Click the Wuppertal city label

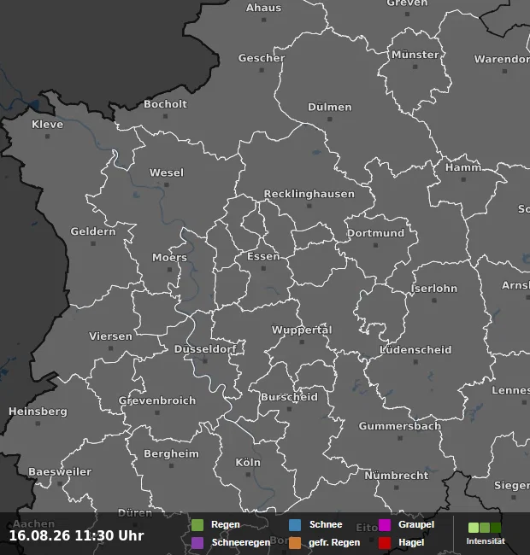302,330
